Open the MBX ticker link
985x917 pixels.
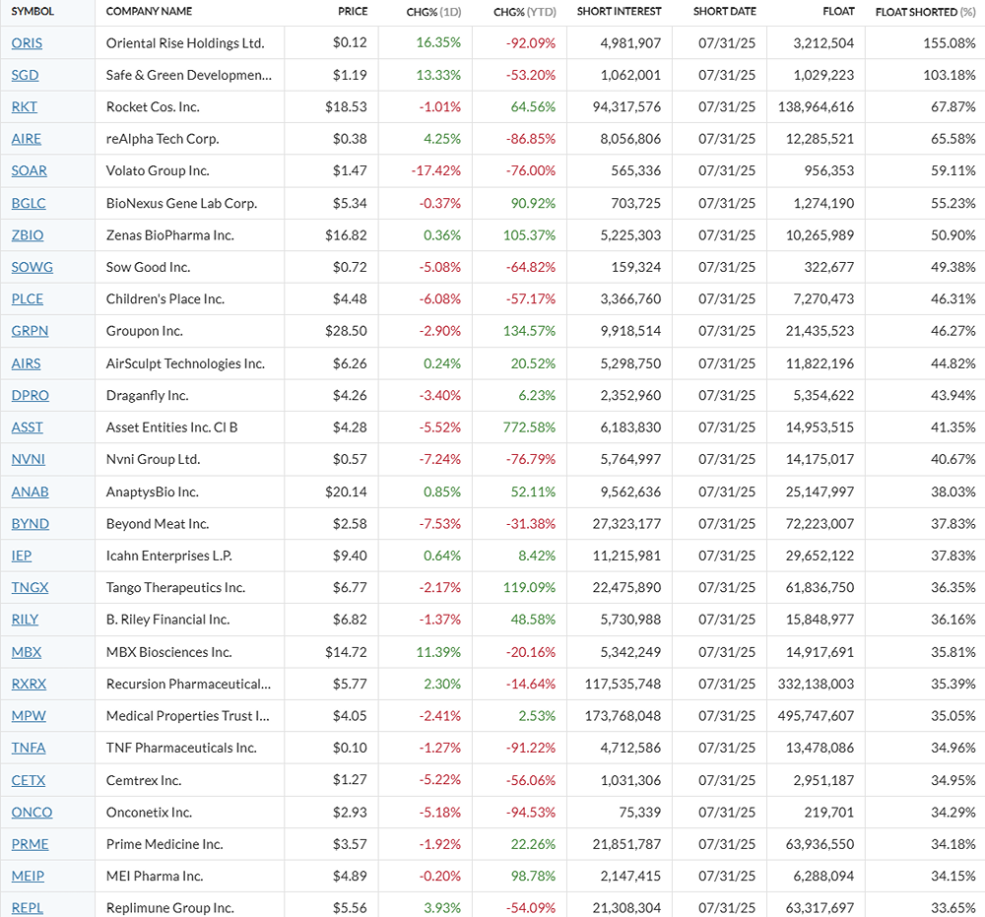[x=27, y=653]
